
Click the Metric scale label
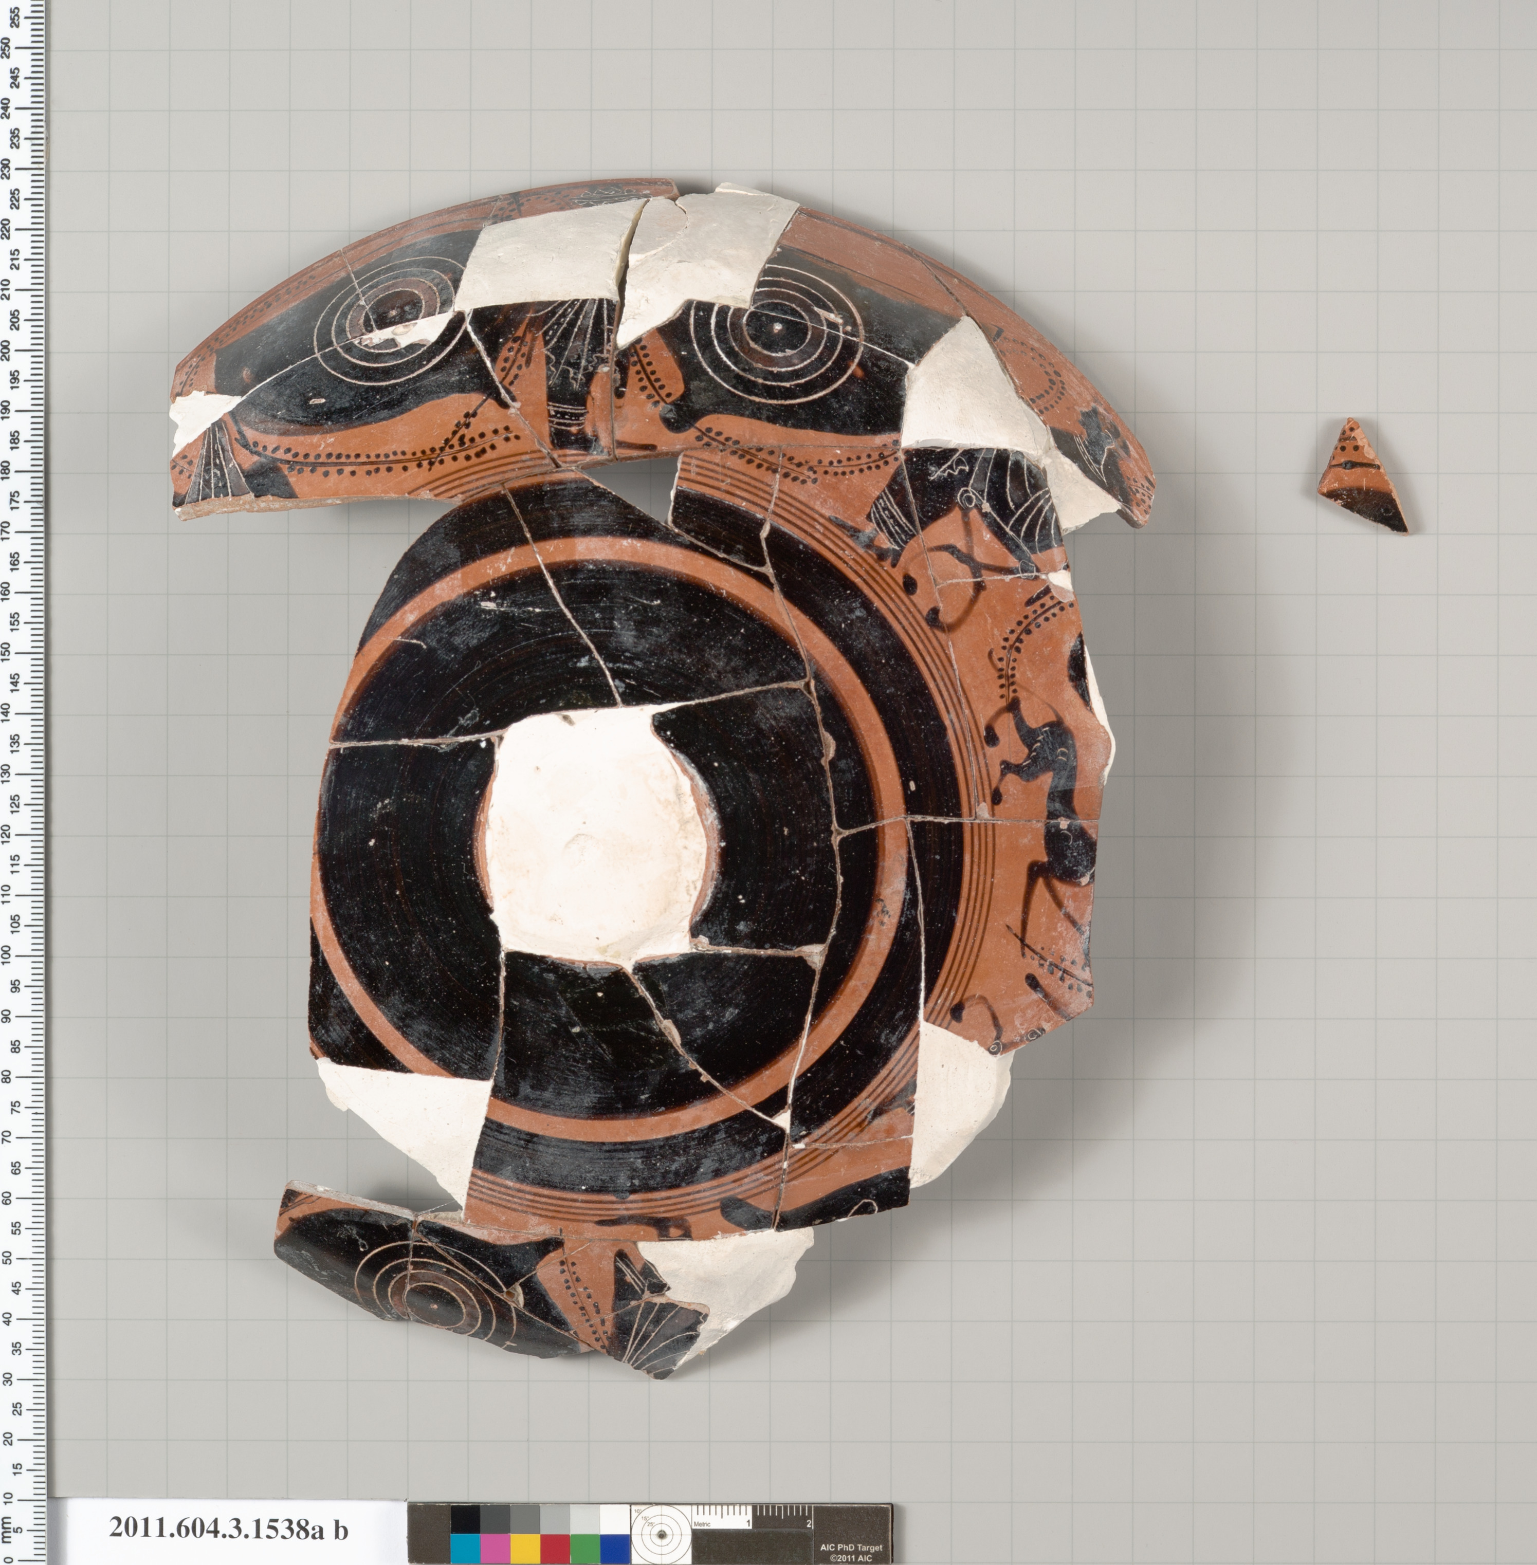click(x=703, y=1524)
